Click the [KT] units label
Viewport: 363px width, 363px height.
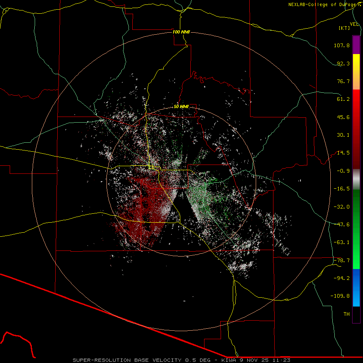344,28
